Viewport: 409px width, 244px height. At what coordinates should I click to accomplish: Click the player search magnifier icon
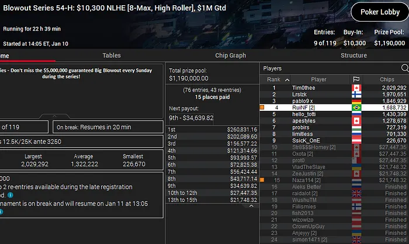tap(402, 68)
